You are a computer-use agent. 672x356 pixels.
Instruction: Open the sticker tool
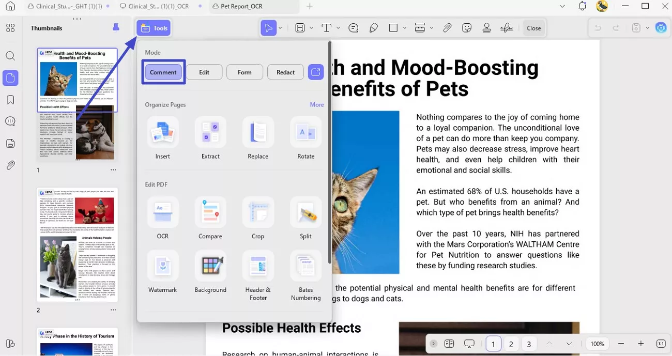[467, 28]
